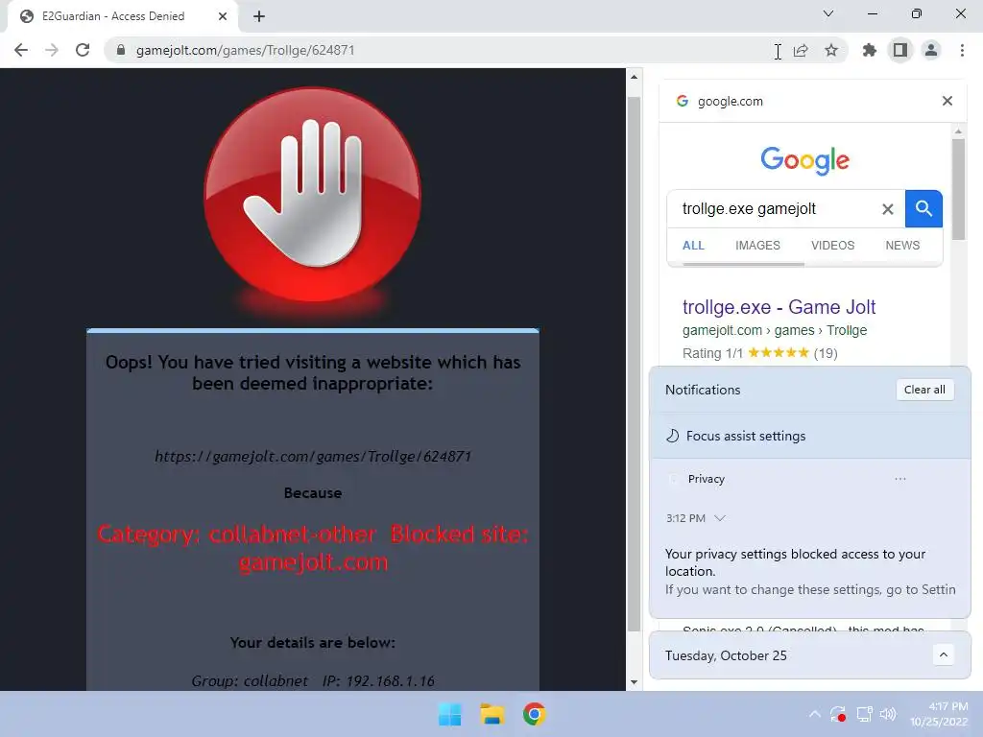Viewport: 983px width, 737px height.
Task: Open the network tray icon
Action: click(865, 714)
